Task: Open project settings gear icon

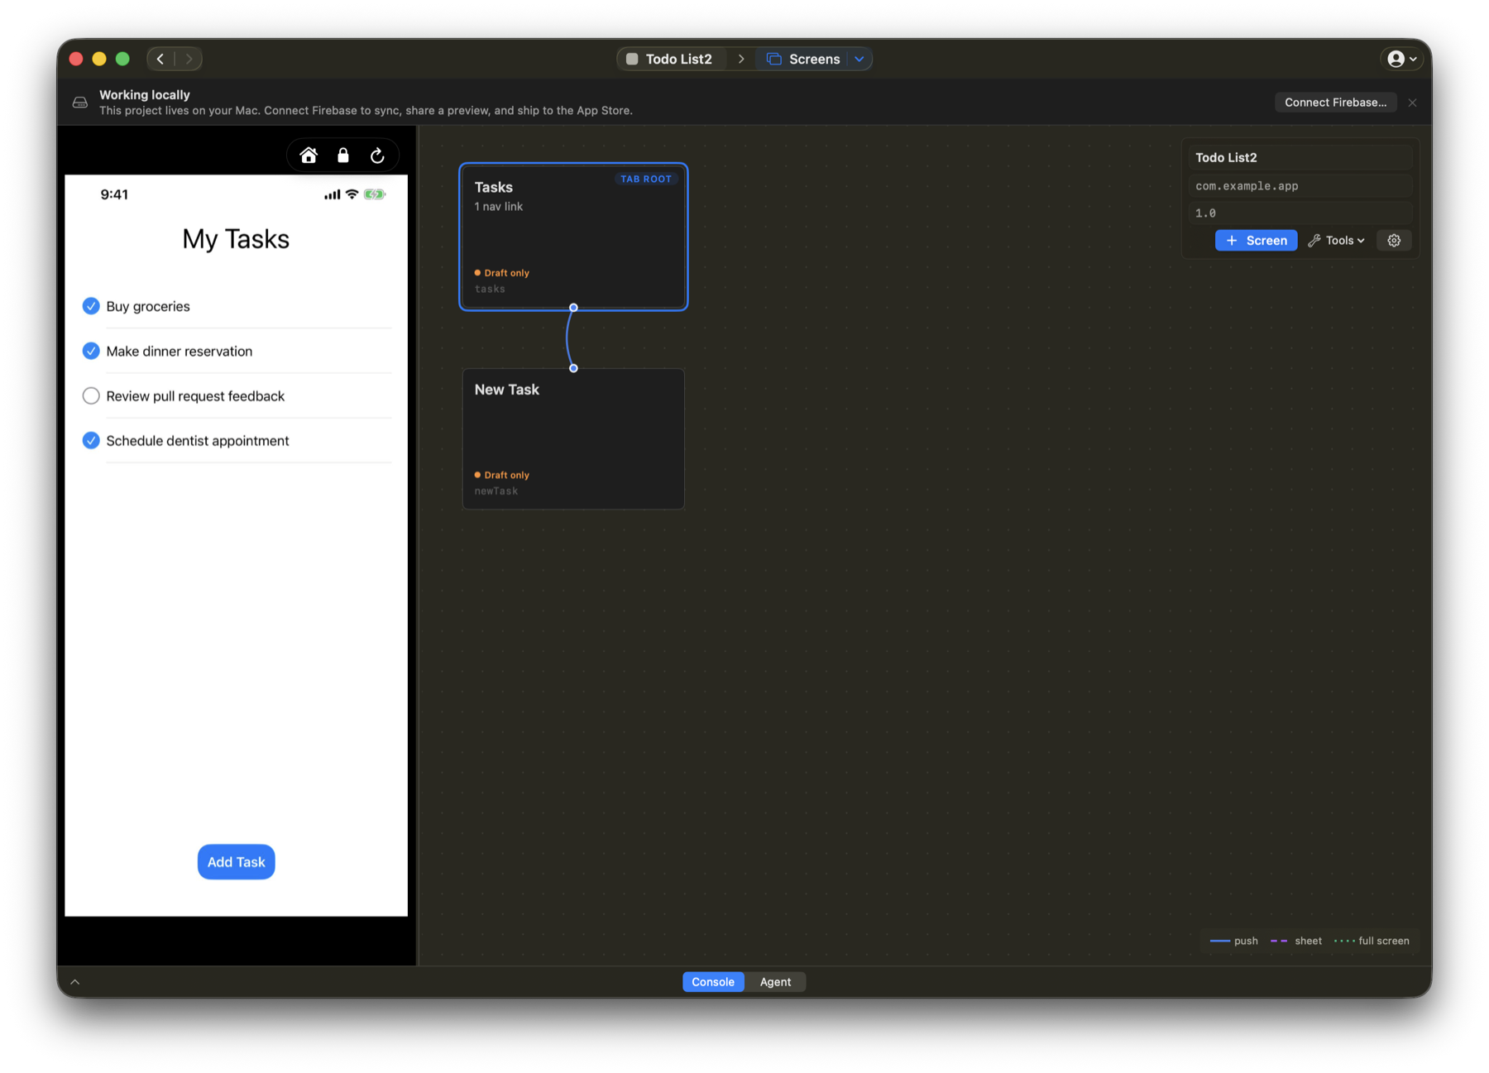Action: 1394,241
